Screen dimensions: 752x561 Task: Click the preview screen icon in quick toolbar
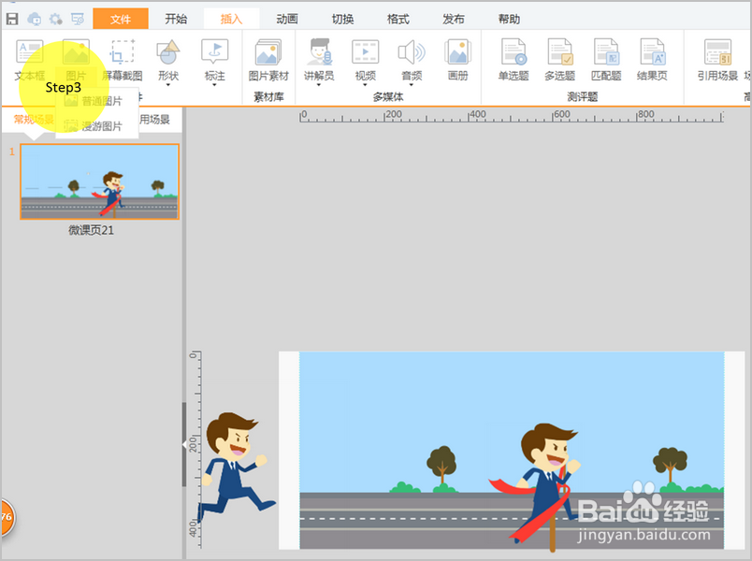click(x=78, y=19)
